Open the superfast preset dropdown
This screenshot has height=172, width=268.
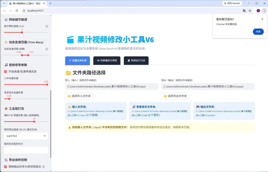(x=26, y=136)
